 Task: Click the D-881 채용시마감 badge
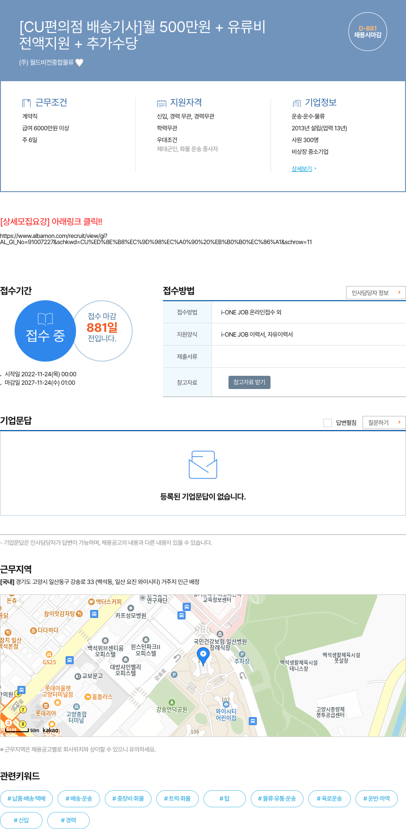[x=368, y=32]
